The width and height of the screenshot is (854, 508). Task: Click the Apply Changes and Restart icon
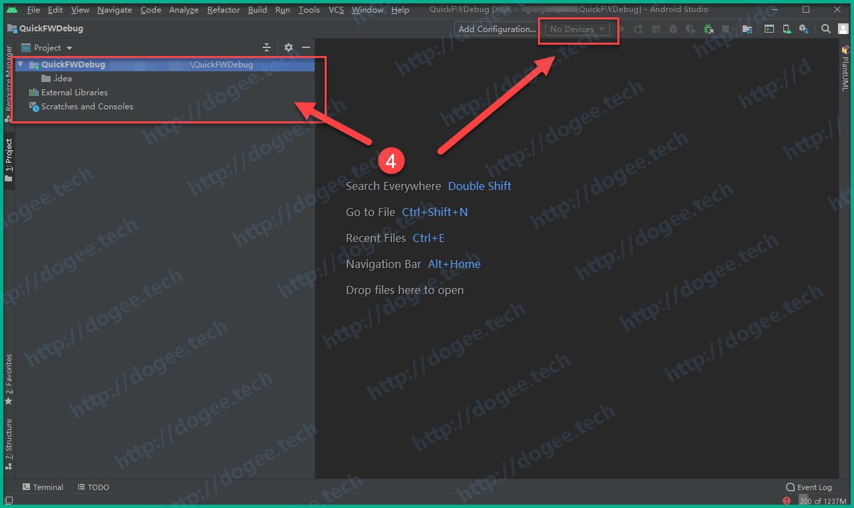pos(639,29)
